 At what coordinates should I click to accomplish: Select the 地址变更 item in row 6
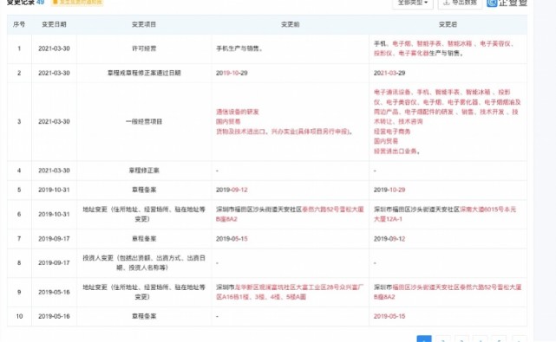144,214
